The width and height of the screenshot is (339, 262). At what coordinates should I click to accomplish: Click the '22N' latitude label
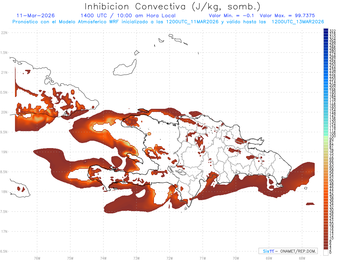click(x=4, y=33)
